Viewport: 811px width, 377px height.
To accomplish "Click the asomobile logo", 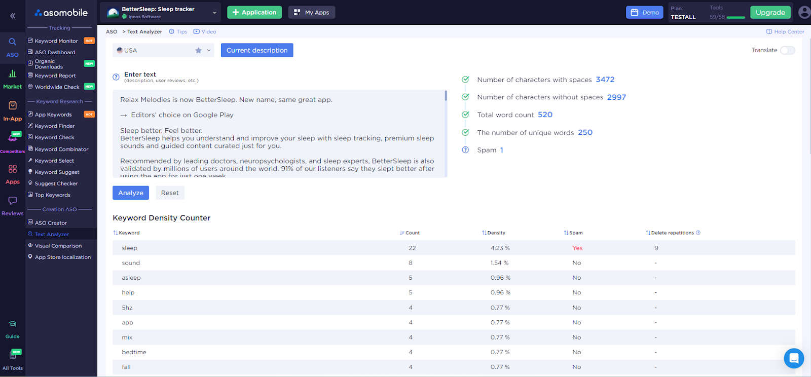I will coord(61,13).
